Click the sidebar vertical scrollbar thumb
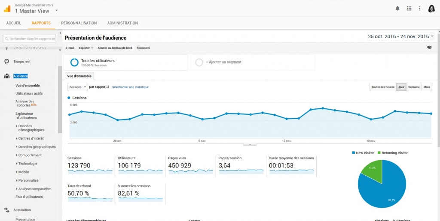The height and width of the screenshot is (221, 440). point(60,100)
